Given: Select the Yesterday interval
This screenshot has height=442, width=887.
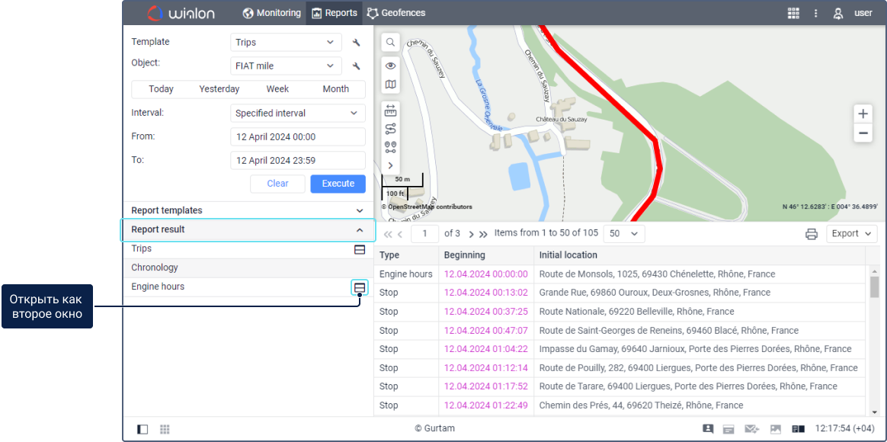Looking at the screenshot, I should tap(219, 89).
